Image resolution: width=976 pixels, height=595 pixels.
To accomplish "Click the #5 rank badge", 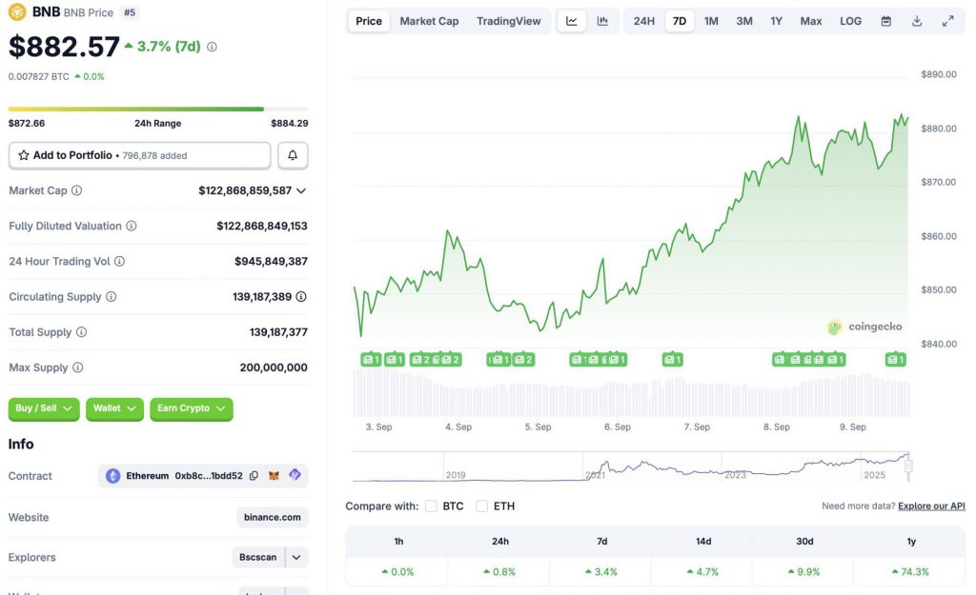I will [x=130, y=12].
